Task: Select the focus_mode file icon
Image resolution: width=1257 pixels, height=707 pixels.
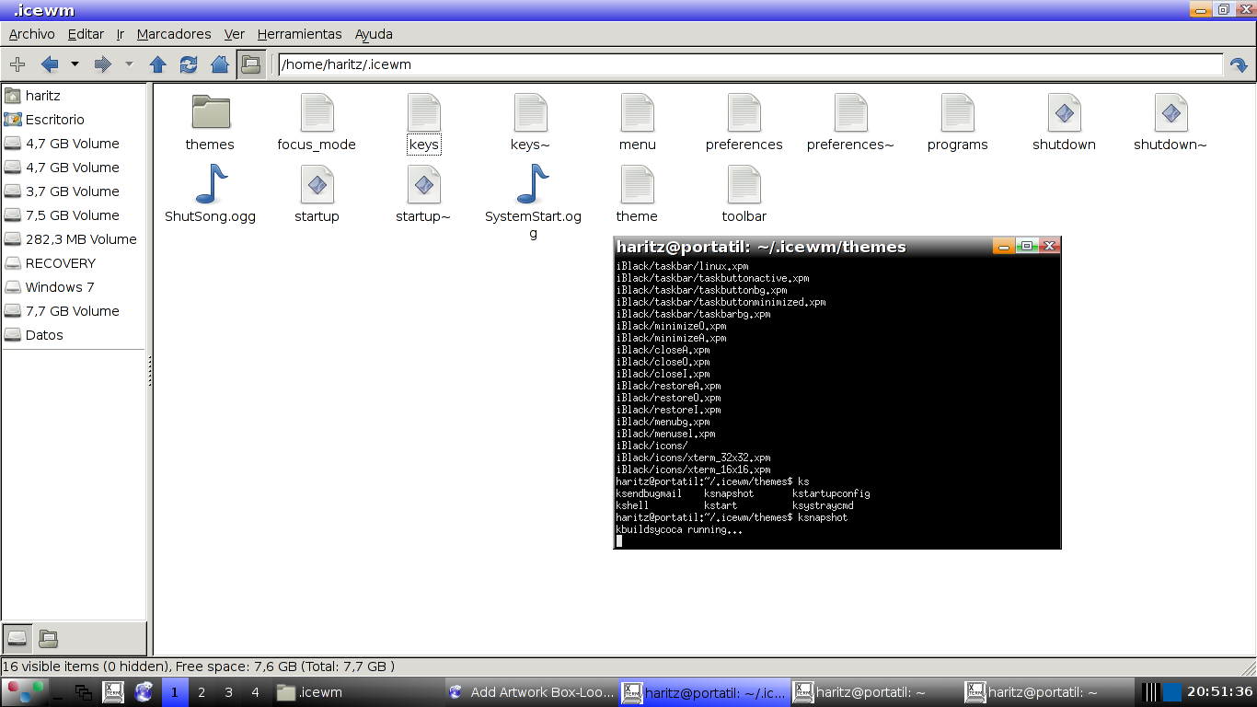Action: point(317,112)
